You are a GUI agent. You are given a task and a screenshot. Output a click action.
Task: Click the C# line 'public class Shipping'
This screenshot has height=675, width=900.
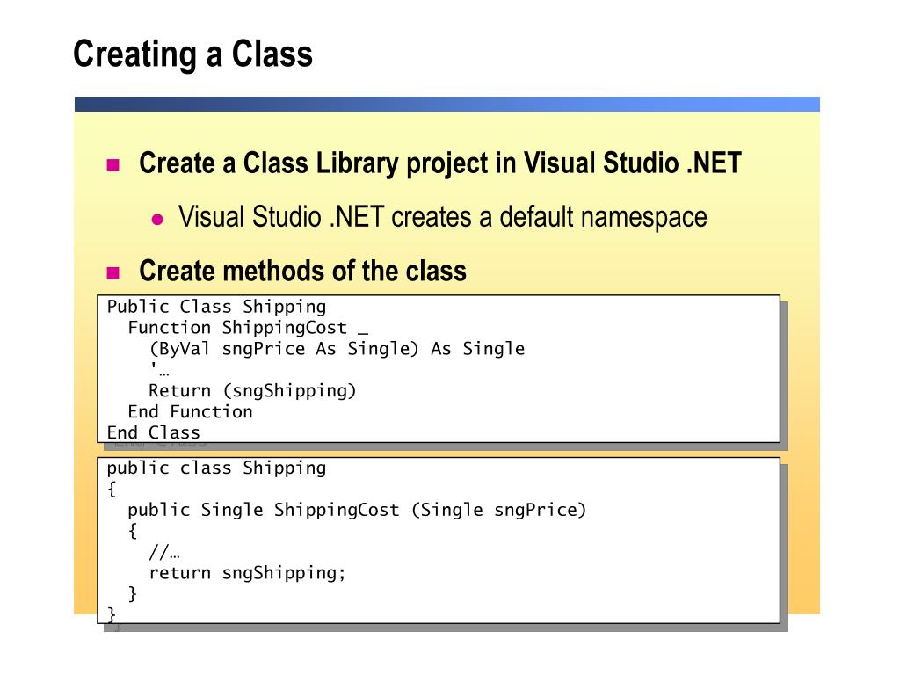(x=216, y=468)
